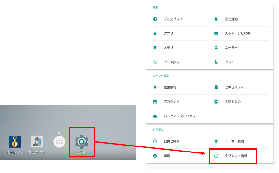Image resolution: width=279 pixels, height=173 pixels.
Task: Open the ユーザー settings entry
Action: tap(231, 48)
